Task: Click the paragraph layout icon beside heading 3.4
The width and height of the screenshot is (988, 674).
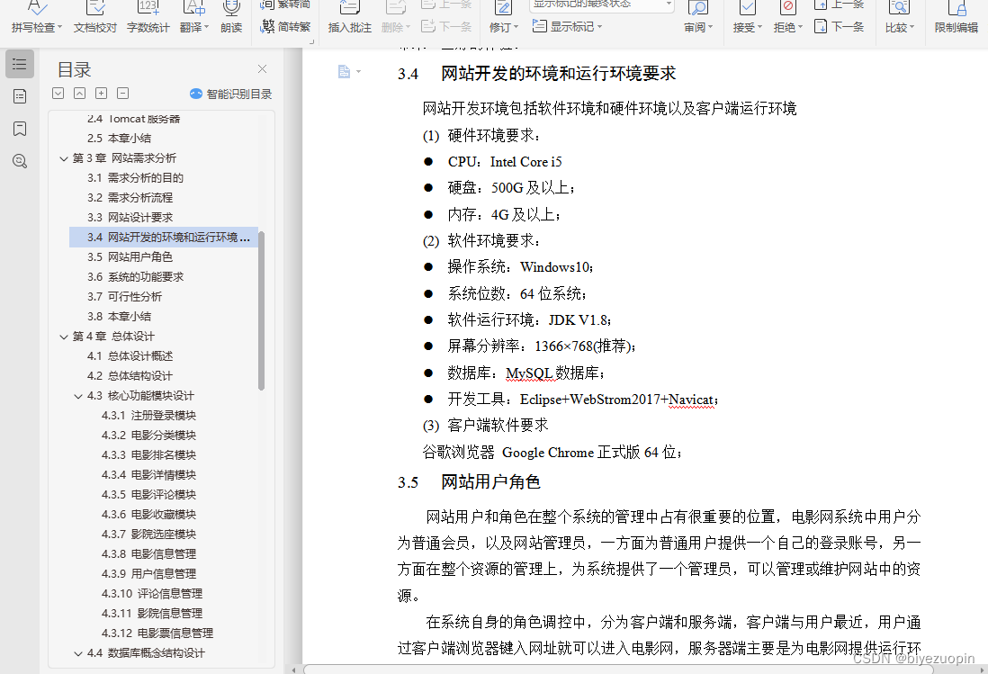Action: [x=344, y=72]
